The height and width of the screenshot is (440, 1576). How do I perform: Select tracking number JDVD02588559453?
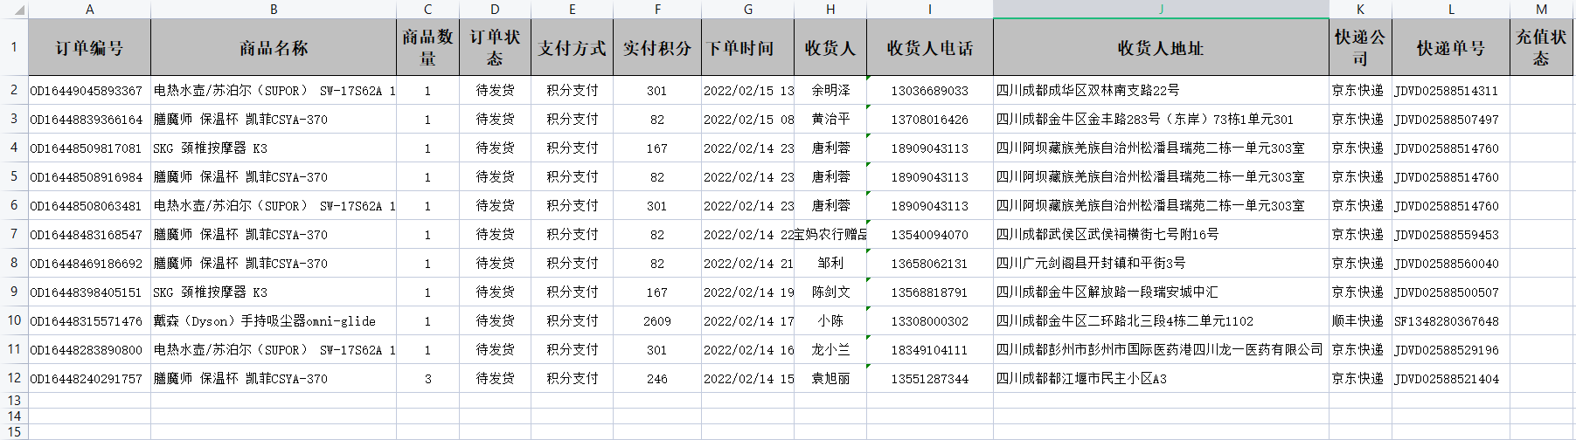click(x=1451, y=234)
